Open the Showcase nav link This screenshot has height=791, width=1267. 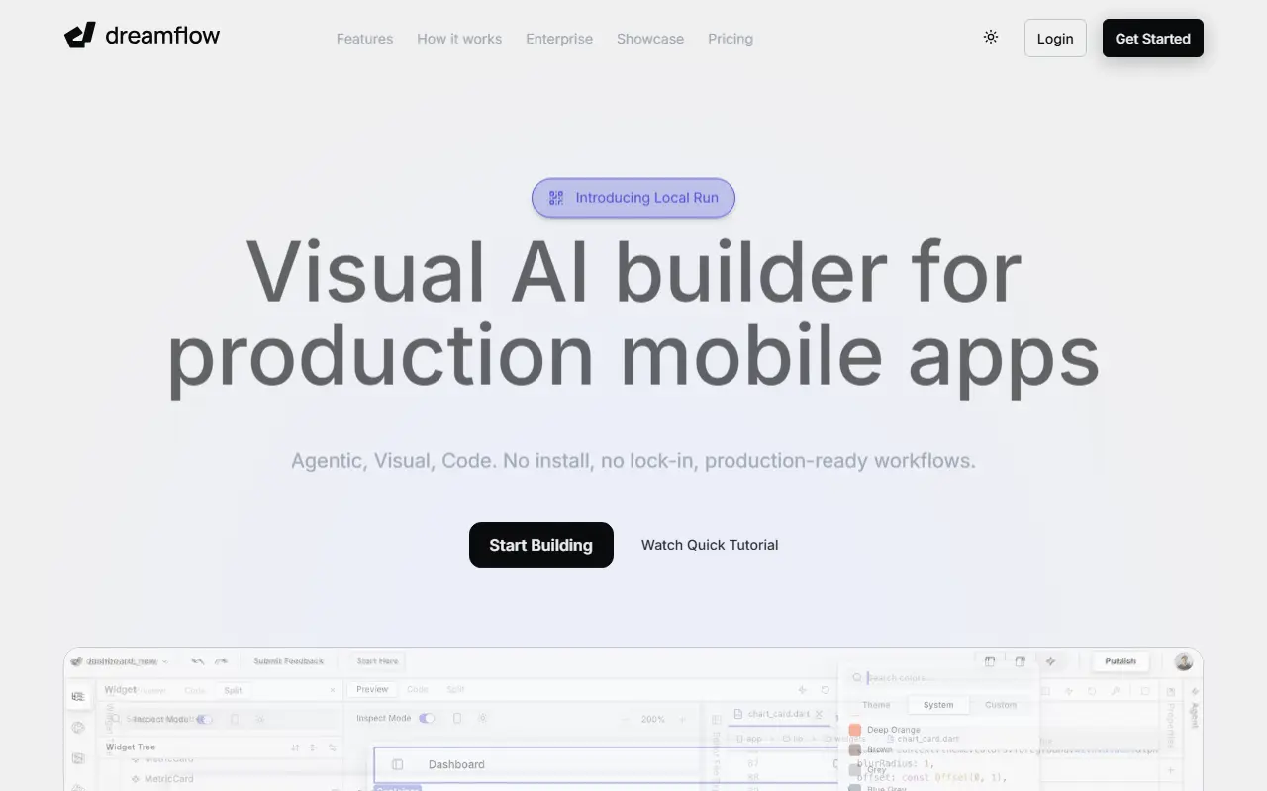pos(650,39)
